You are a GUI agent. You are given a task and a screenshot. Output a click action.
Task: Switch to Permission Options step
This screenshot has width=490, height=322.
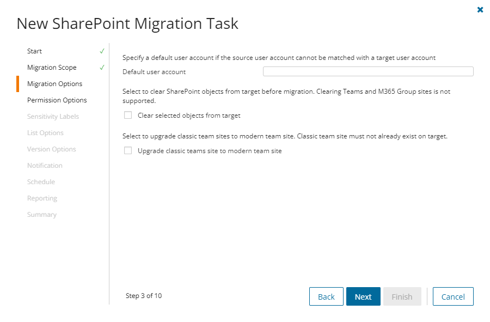57,100
